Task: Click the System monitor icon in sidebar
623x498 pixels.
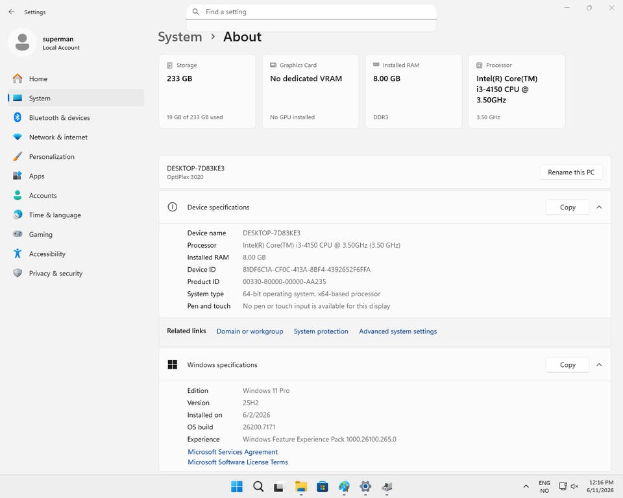Action: click(x=18, y=98)
